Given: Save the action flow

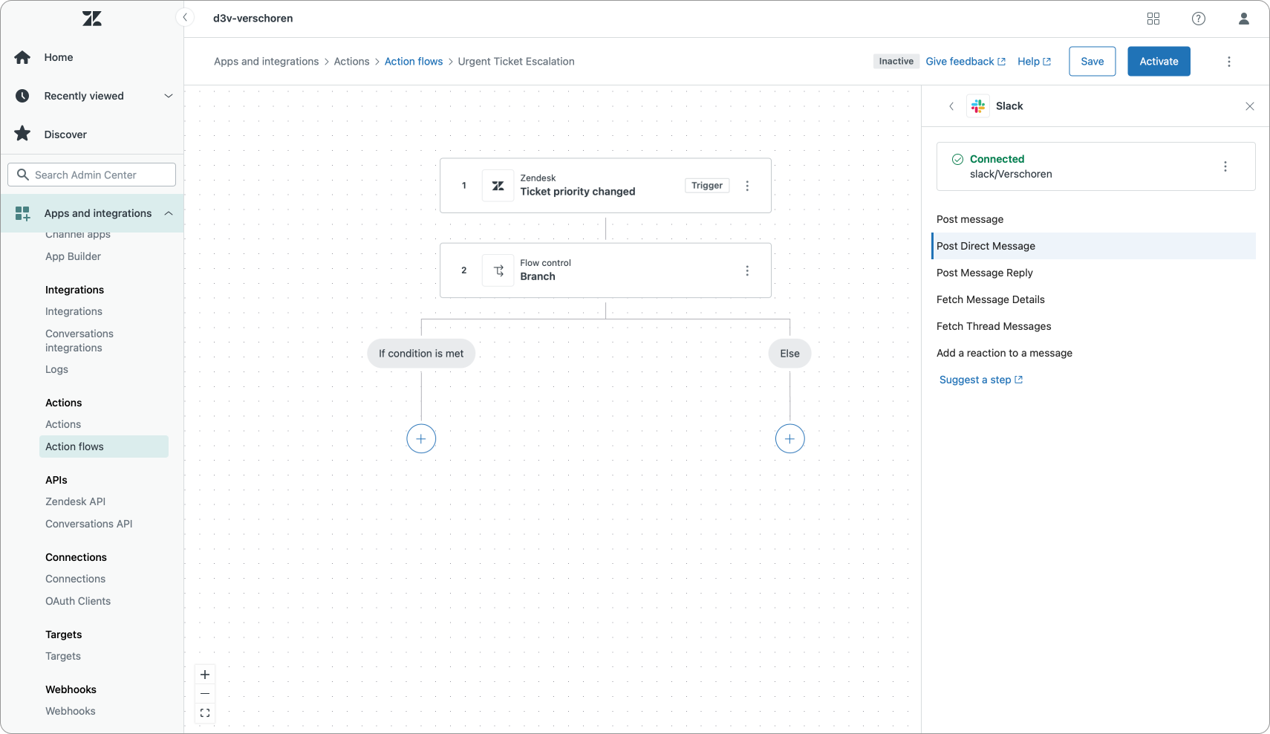Looking at the screenshot, I should (x=1092, y=62).
